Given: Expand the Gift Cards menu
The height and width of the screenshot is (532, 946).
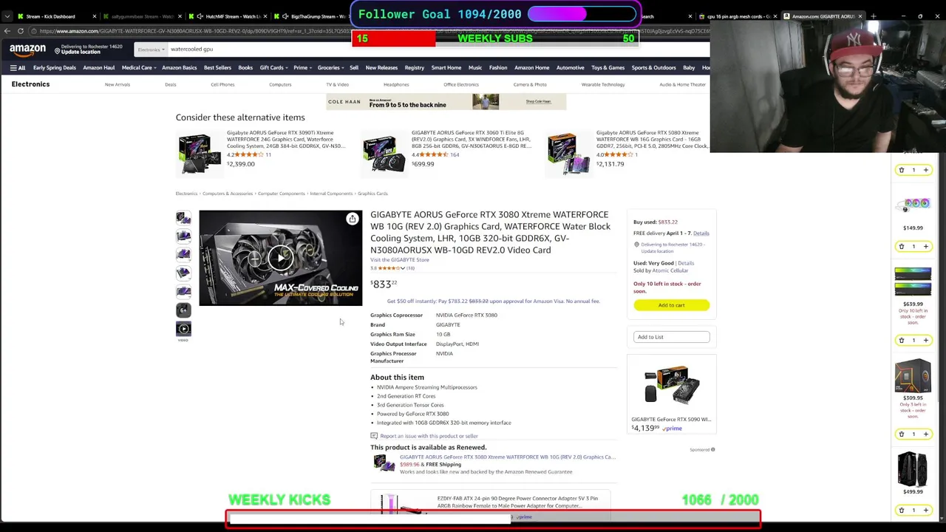Looking at the screenshot, I should [x=273, y=68].
